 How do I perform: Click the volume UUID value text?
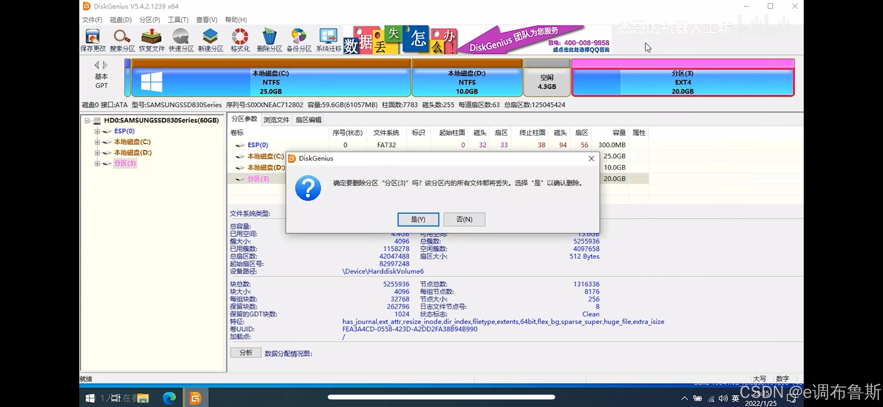410,329
